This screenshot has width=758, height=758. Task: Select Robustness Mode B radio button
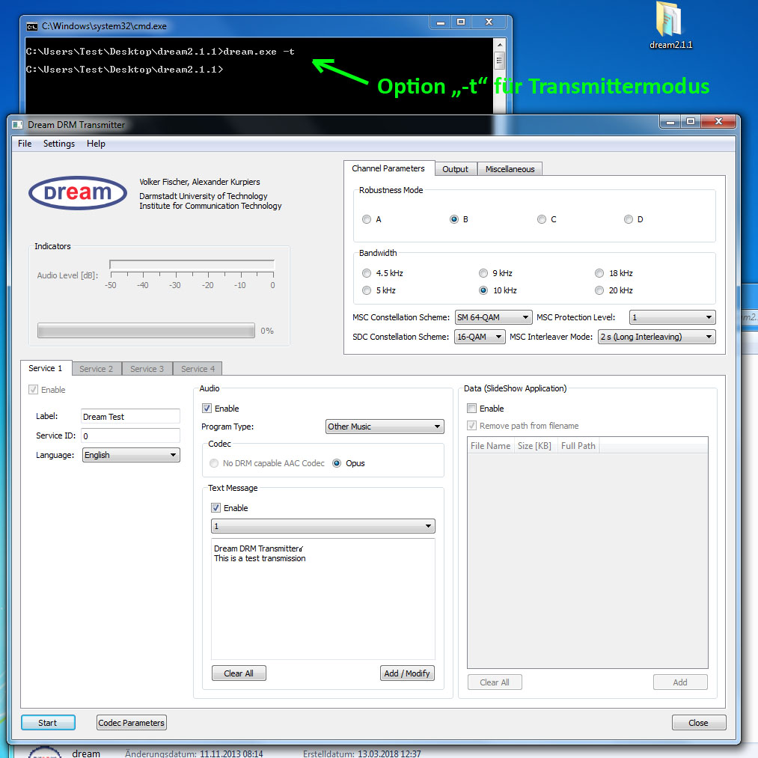453,220
